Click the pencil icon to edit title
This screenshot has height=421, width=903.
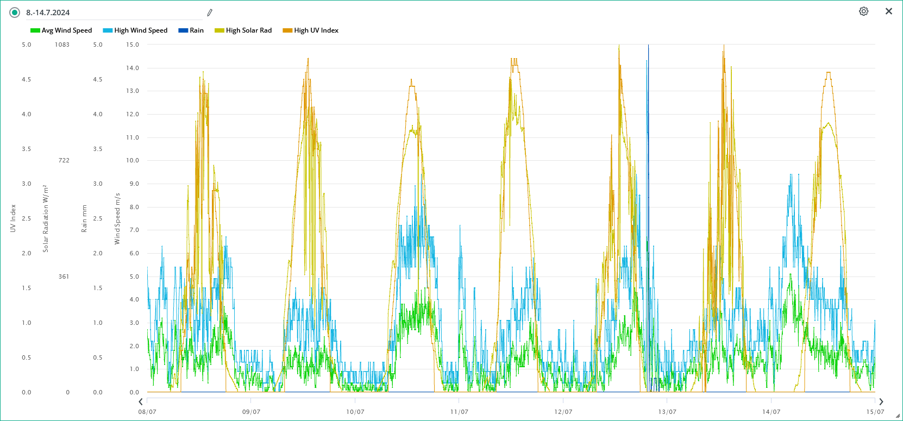tap(210, 12)
